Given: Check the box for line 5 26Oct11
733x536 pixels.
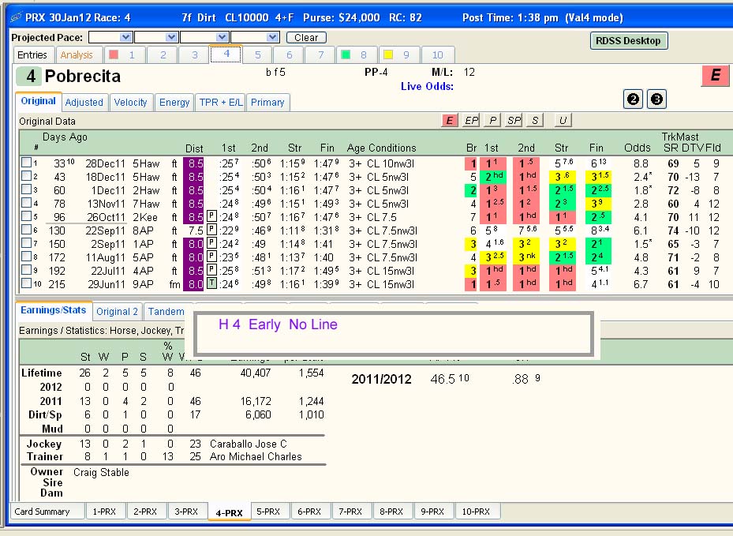Looking at the screenshot, I should (26, 216).
